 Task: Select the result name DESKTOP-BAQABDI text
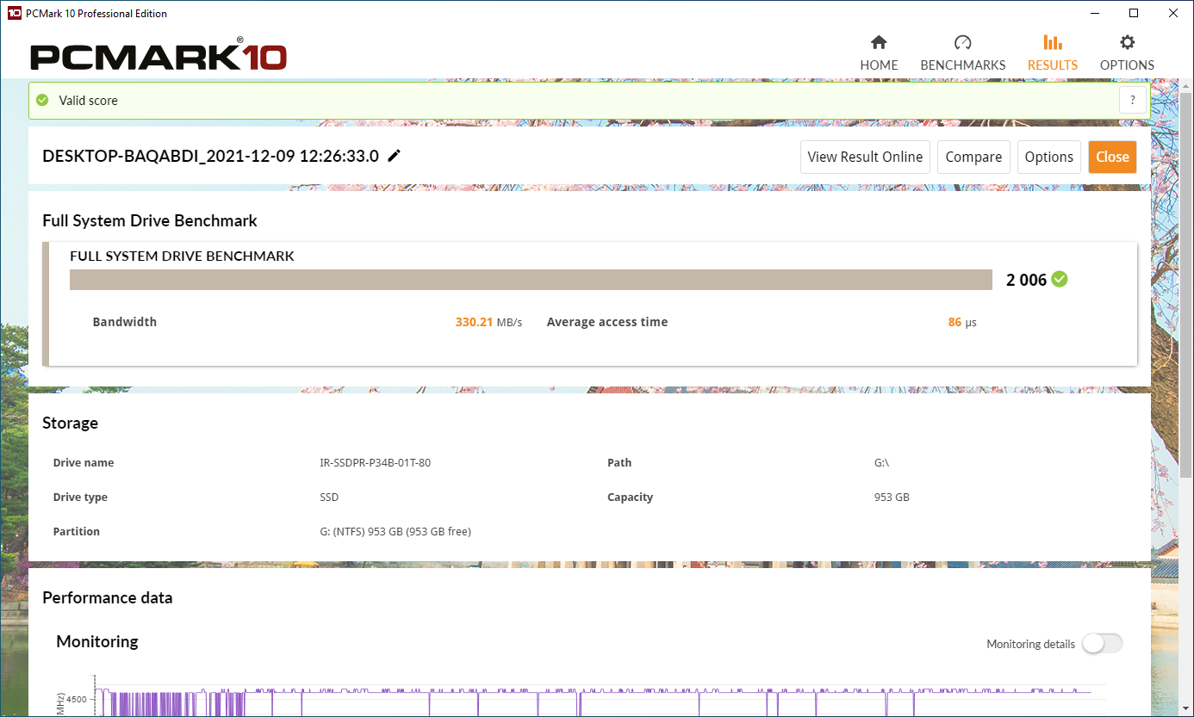click(x=210, y=156)
